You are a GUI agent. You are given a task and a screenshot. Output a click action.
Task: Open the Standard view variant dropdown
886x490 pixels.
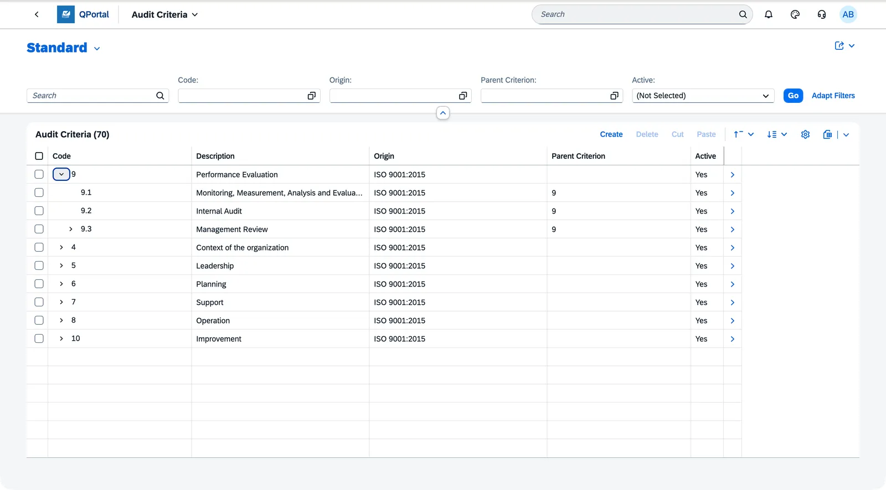coord(97,49)
